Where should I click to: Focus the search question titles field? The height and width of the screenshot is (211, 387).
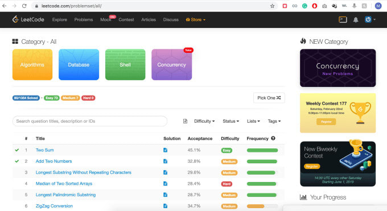point(90,121)
